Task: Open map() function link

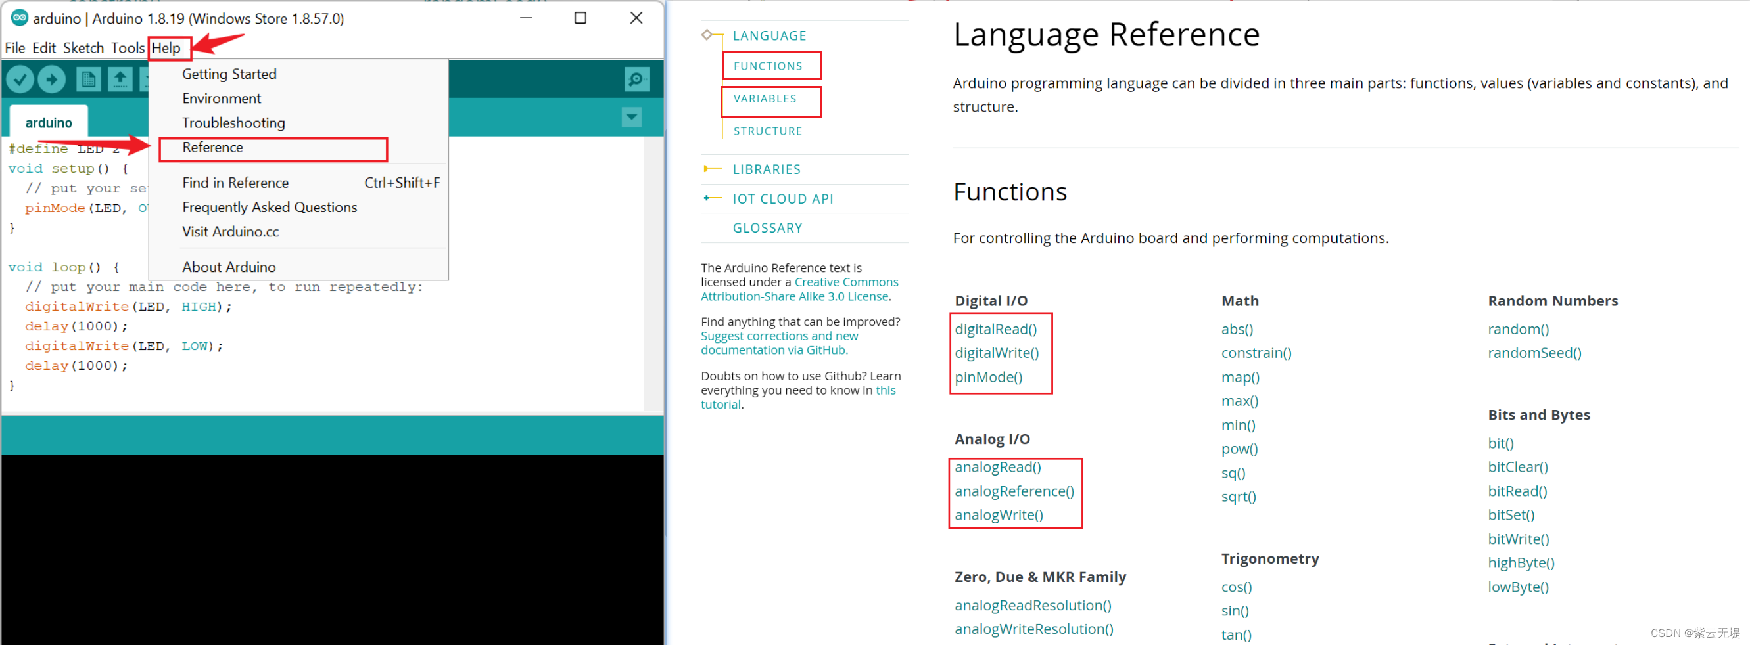Action: coord(1240,377)
